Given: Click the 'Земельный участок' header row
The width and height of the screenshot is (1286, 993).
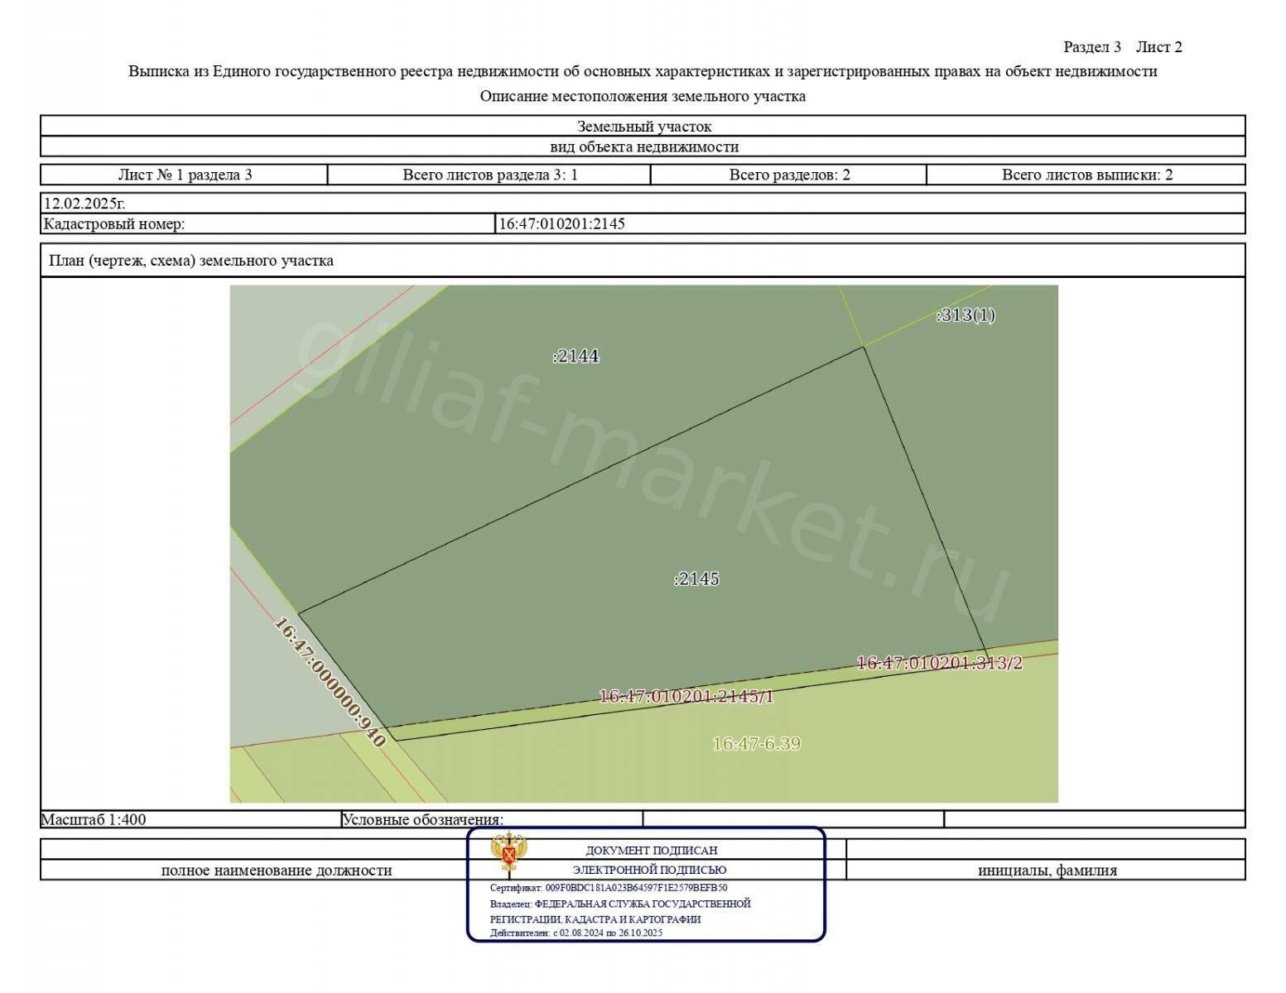Looking at the screenshot, I should tap(643, 127).
